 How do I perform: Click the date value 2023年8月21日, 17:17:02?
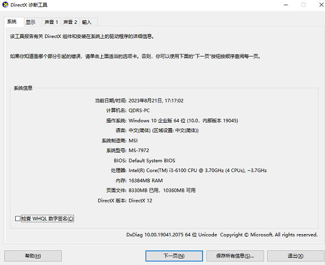(x=156, y=100)
